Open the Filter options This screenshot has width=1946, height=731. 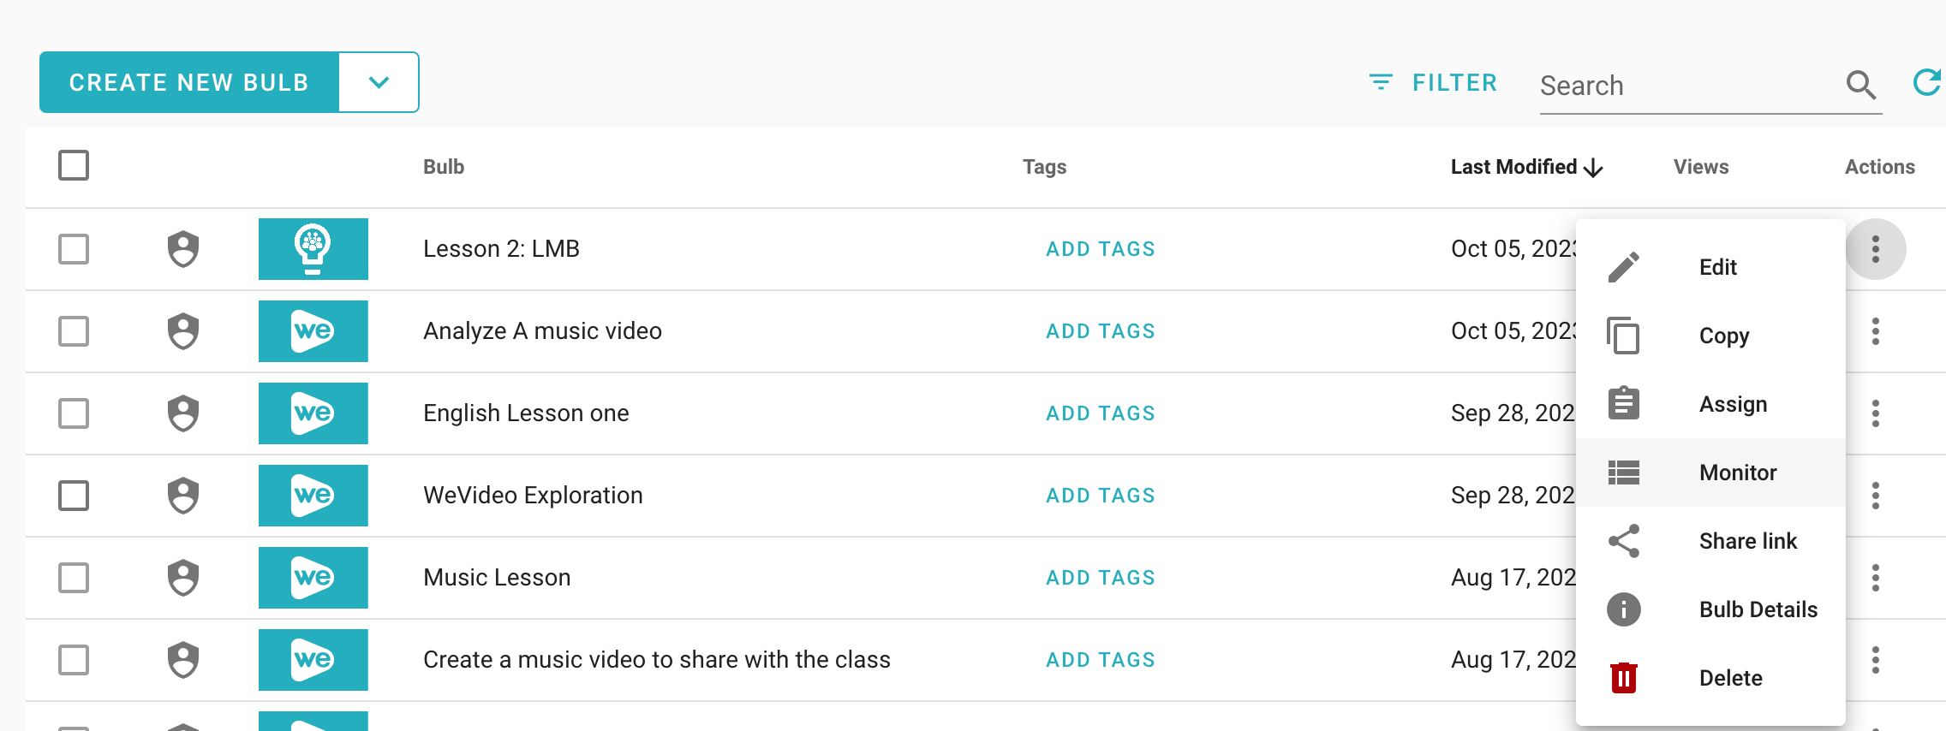pos(1433,83)
